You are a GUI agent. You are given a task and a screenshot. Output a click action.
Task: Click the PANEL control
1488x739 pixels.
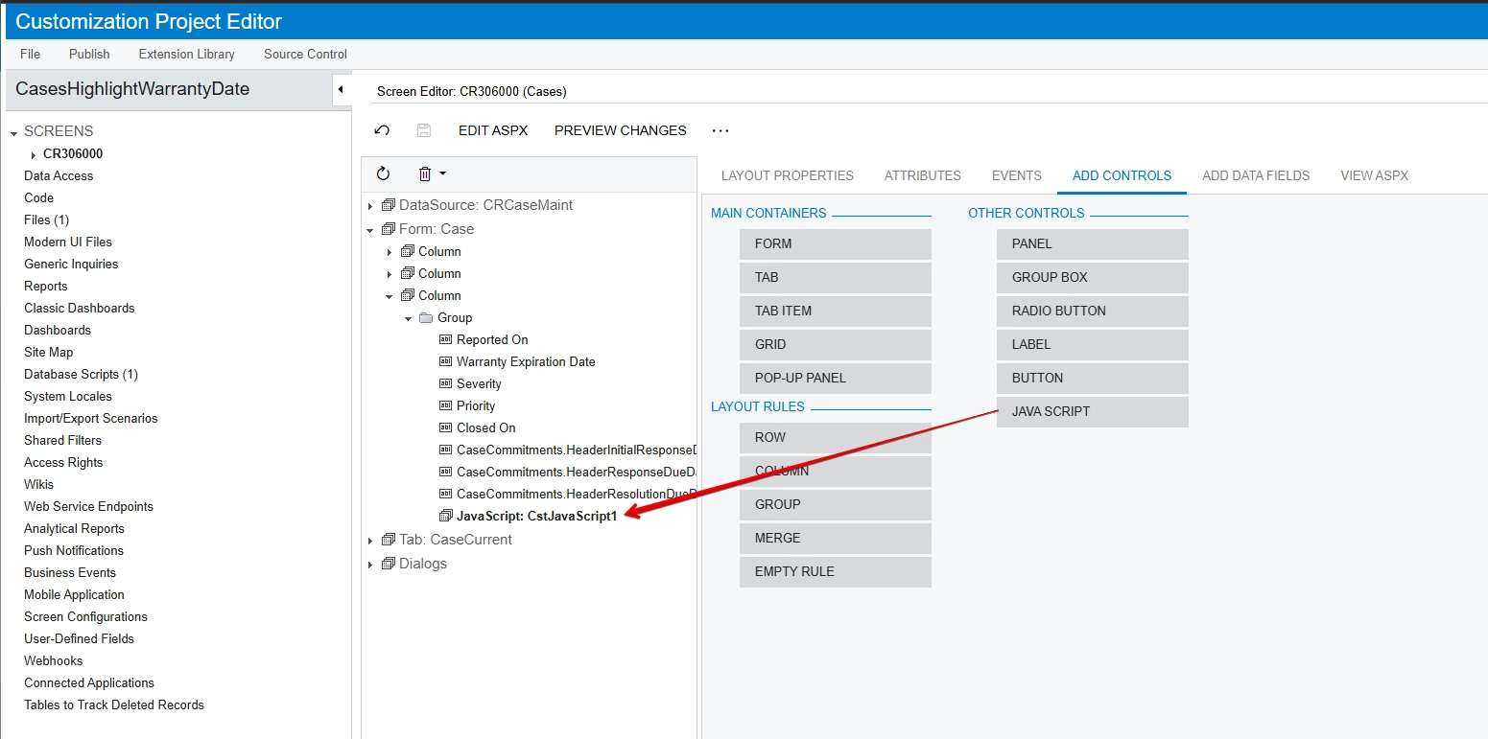(x=1093, y=243)
